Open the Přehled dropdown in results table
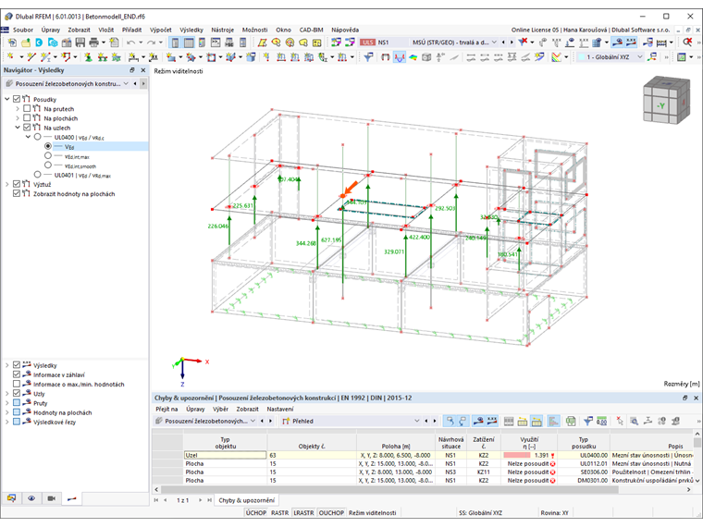The height and width of the screenshot is (527, 703). [351, 421]
